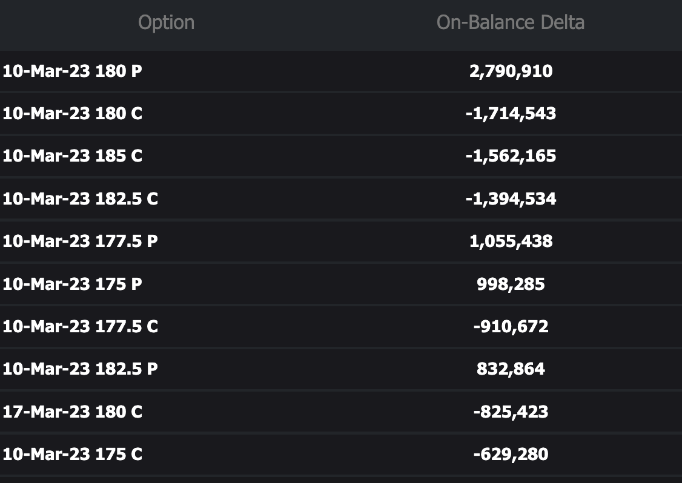Select the -1,394,534 delta cell
This screenshot has height=483, width=682.
pos(511,199)
